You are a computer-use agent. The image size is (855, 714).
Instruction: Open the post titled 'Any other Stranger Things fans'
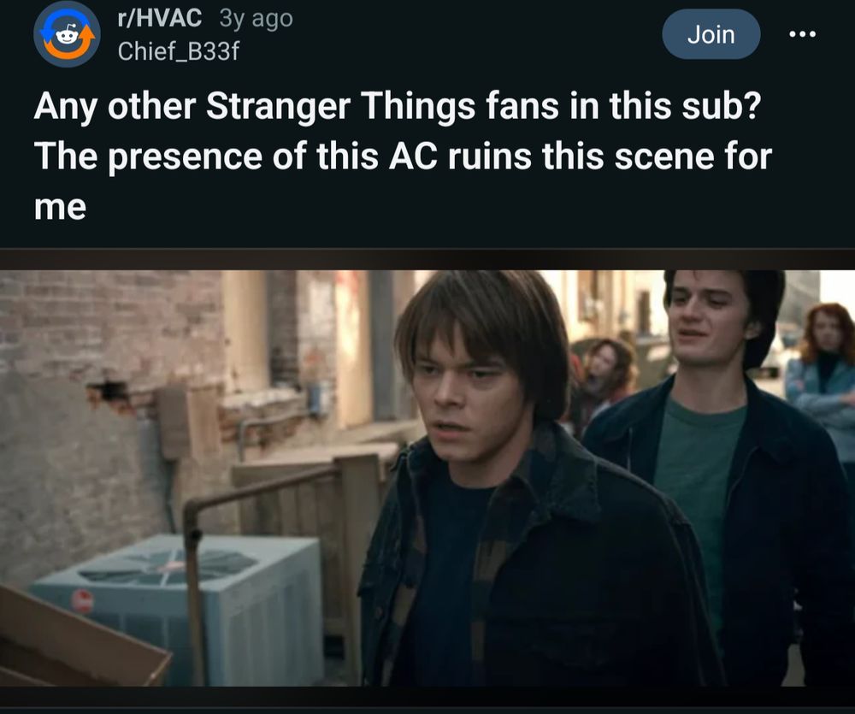coord(403,156)
